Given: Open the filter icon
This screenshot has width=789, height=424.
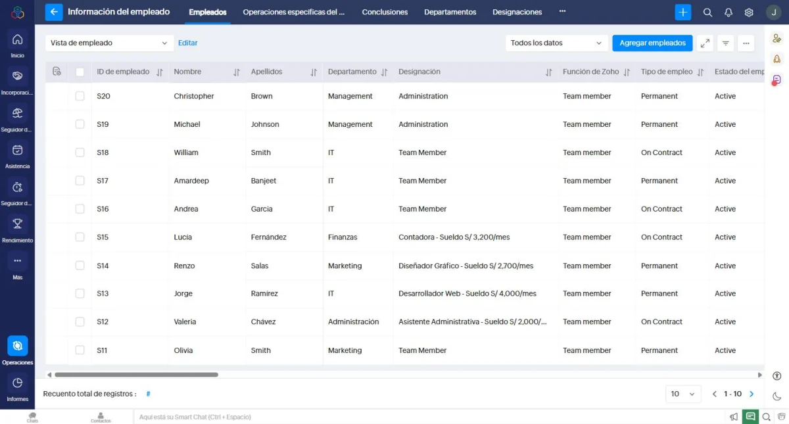Looking at the screenshot, I should pos(726,43).
